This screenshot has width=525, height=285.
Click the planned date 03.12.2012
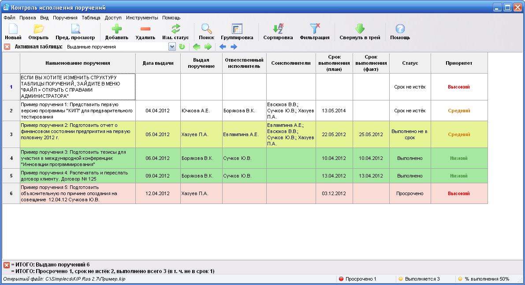point(334,193)
